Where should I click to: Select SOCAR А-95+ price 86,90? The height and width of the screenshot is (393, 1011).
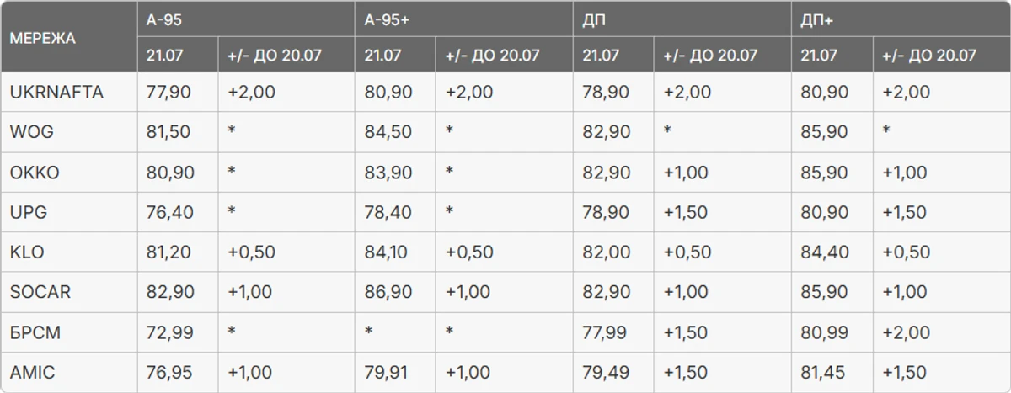click(x=388, y=292)
